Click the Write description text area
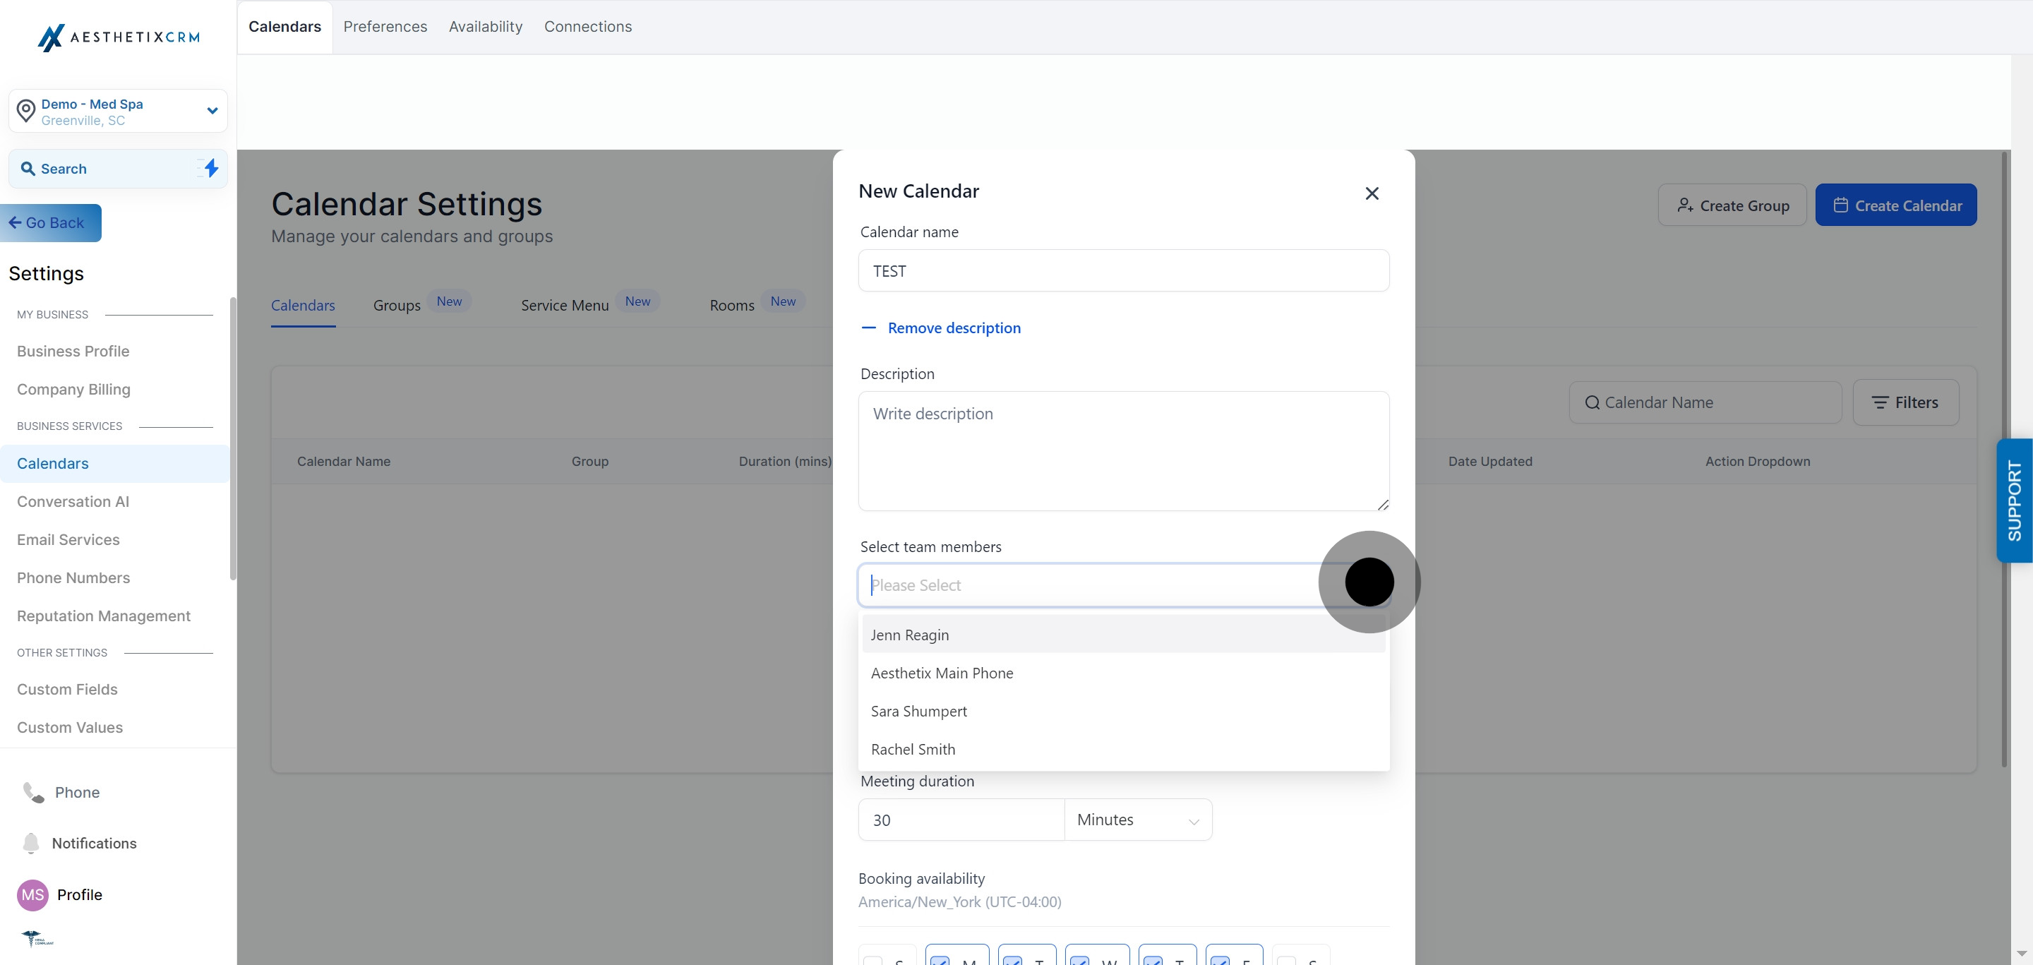This screenshot has width=2033, height=965. pyautogui.click(x=1123, y=450)
